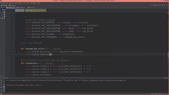Click the MyPanel class breadcrumb
Screen dimensions: 169x95
tap(20, 11)
